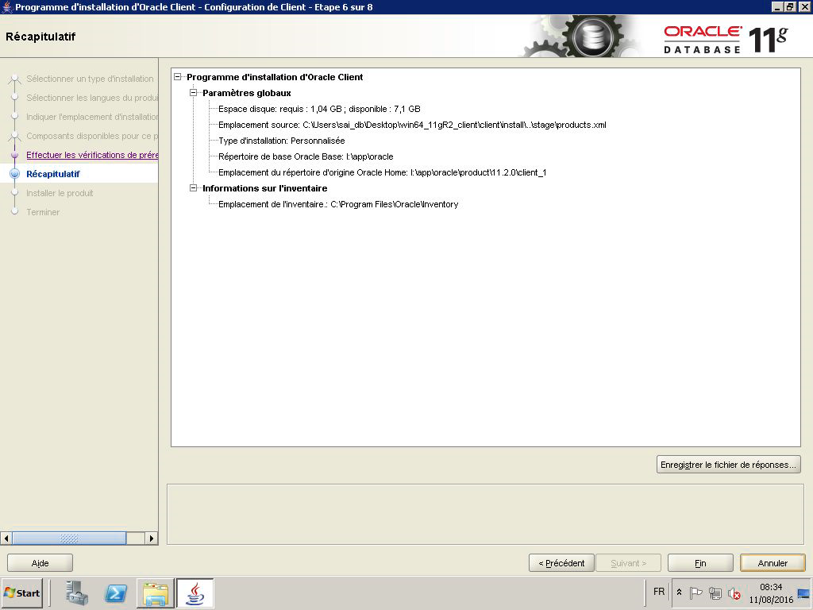
Task: Click the sidebar scrollbar left arrow
Action: (x=6, y=539)
